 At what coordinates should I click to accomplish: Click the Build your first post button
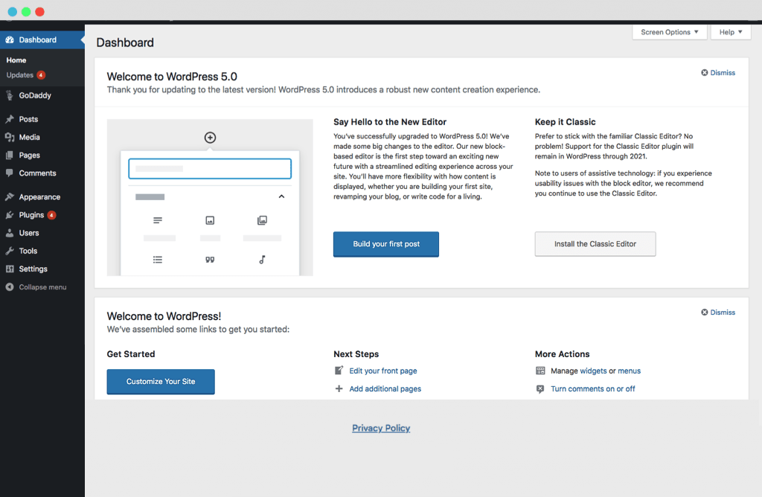pos(385,244)
